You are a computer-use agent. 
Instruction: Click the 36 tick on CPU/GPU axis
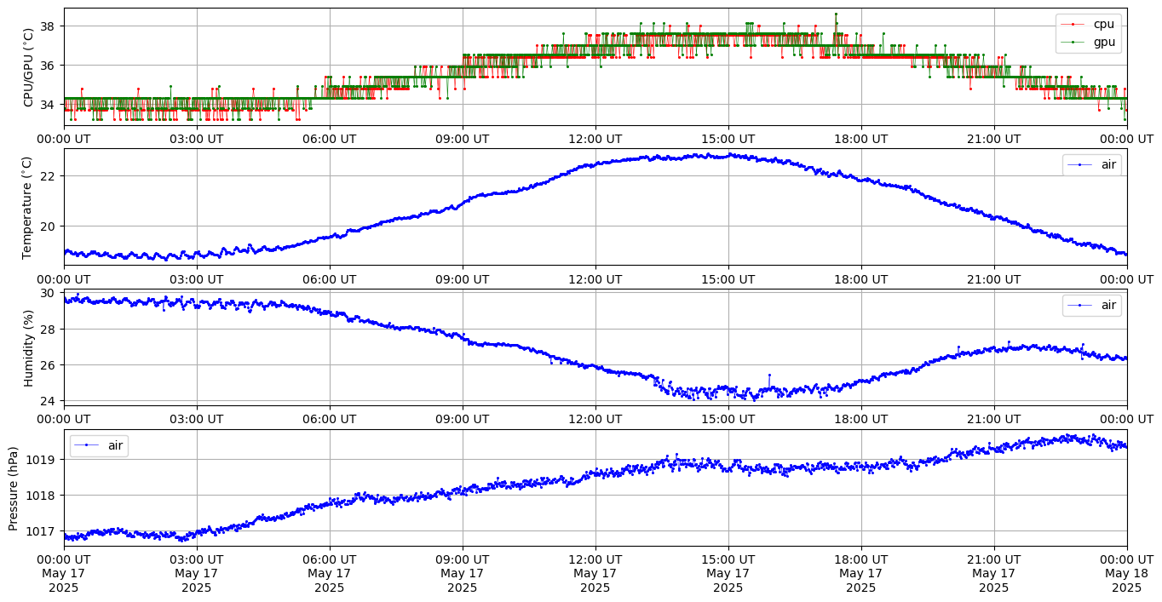click(47, 66)
